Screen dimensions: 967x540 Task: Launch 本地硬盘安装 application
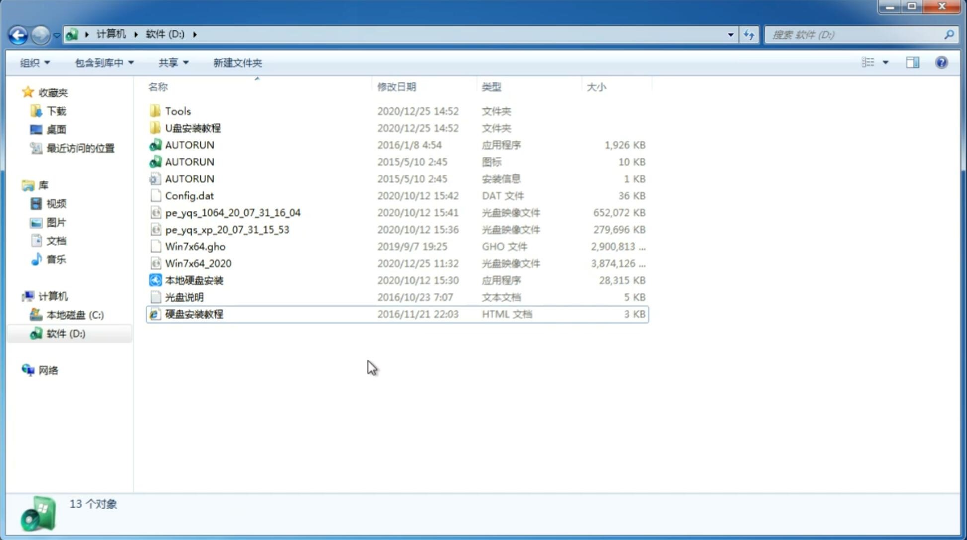click(x=194, y=280)
